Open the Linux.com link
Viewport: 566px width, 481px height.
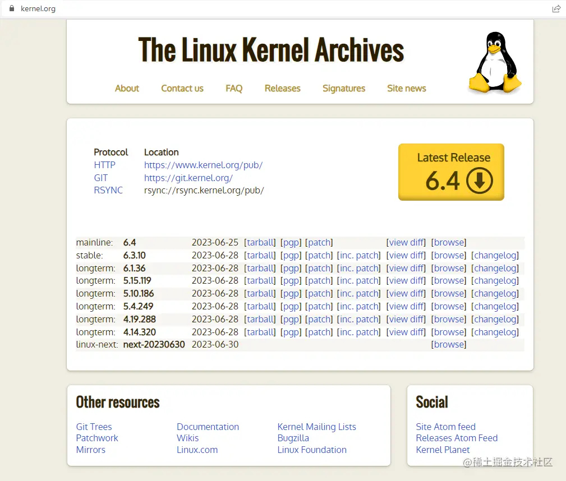[x=197, y=450]
